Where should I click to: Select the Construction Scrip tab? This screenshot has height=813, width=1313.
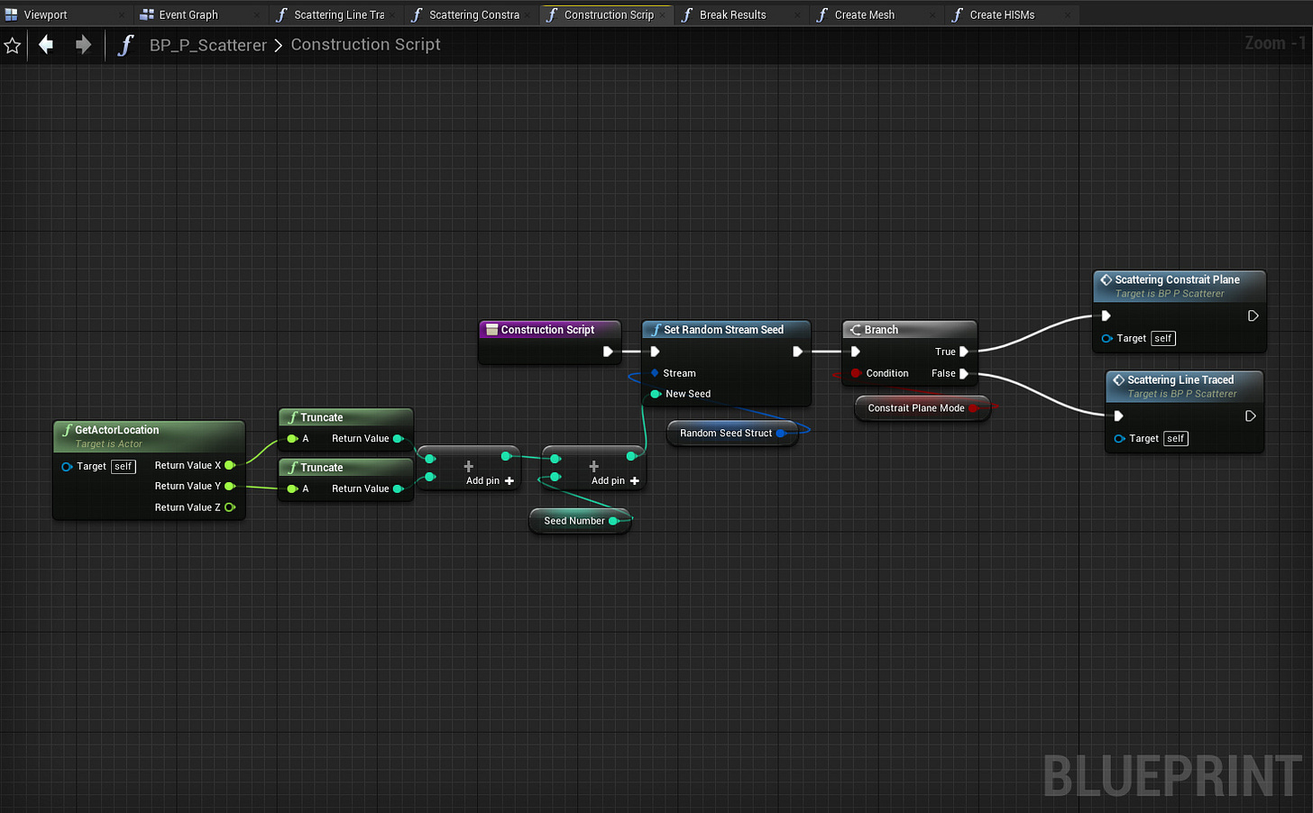(x=609, y=14)
